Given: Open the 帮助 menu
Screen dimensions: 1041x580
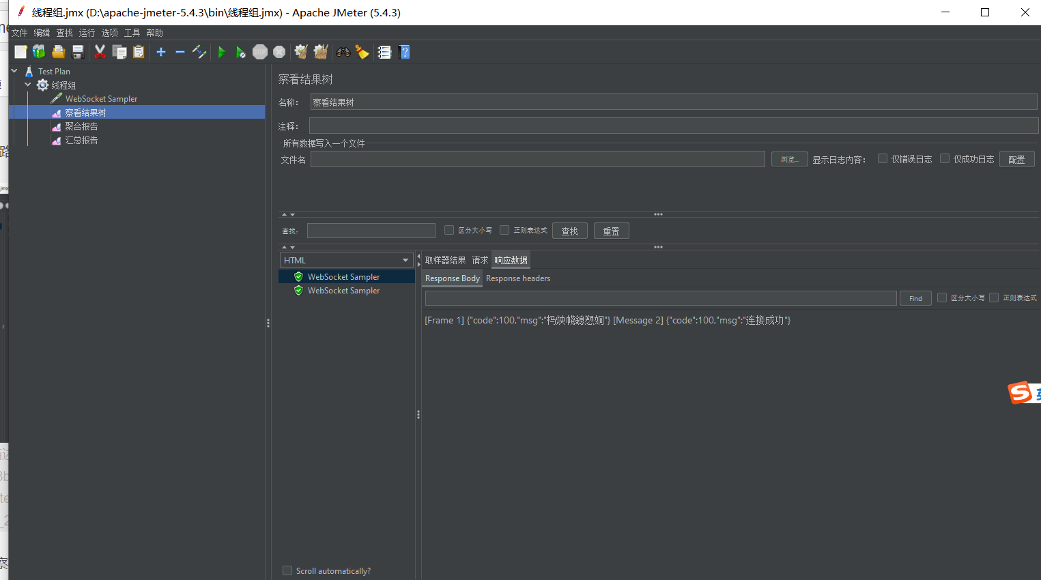Looking at the screenshot, I should tap(155, 33).
